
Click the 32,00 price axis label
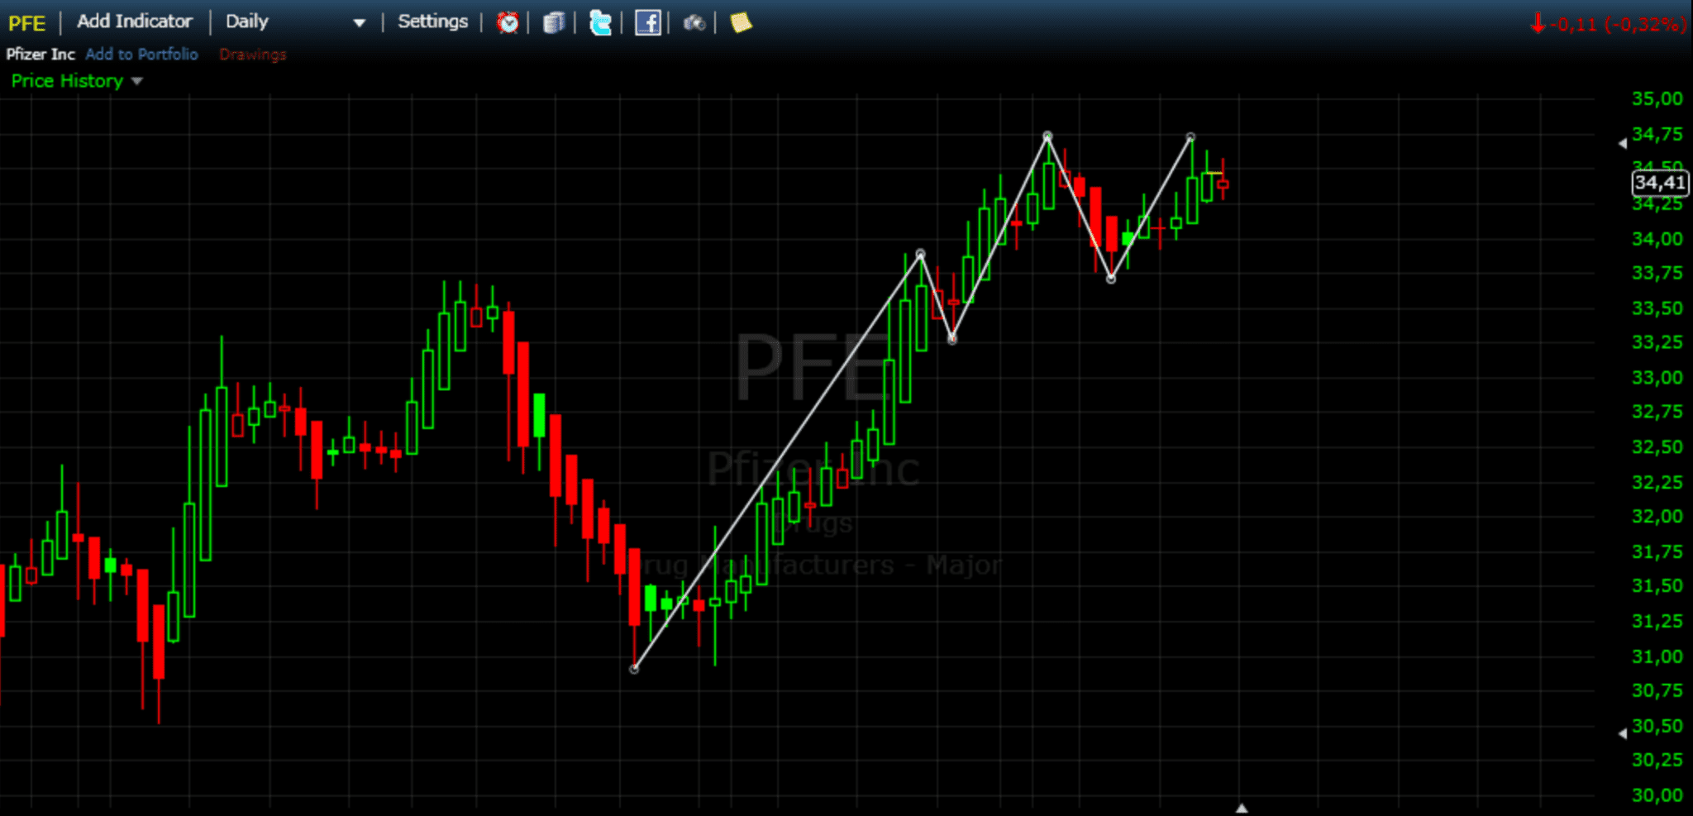click(1657, 517)
